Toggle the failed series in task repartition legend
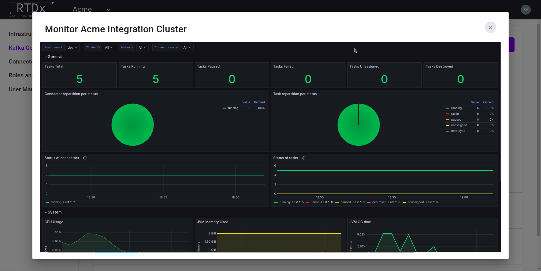This screenshot has width=541, height=271. pos(455,114)
